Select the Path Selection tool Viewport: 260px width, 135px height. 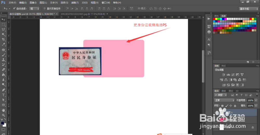click(x=3, y=100)
